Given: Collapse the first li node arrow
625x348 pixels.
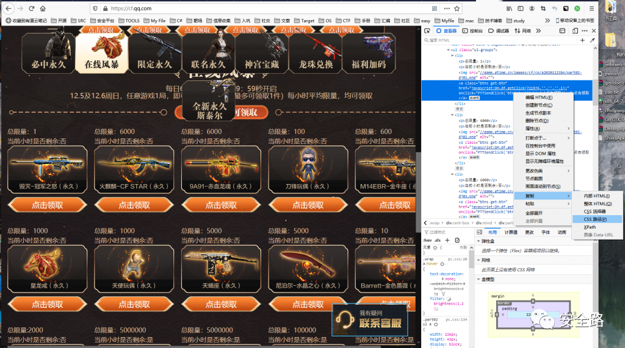Looking at the screenshot, I should (x=452, y=55).
